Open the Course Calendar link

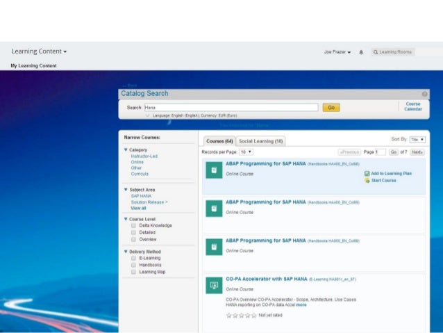(x=413, y=106)
